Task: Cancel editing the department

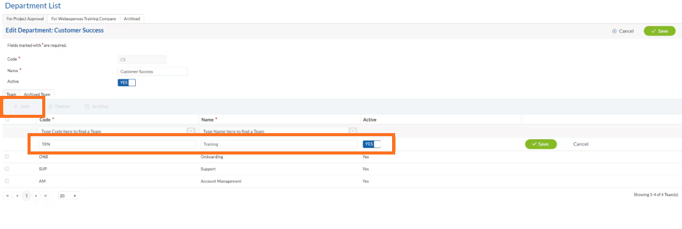Action: [x=623, y=31]
